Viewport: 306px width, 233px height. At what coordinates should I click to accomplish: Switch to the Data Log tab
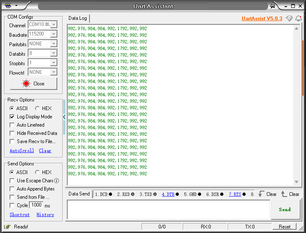click(x=78, y=18)
